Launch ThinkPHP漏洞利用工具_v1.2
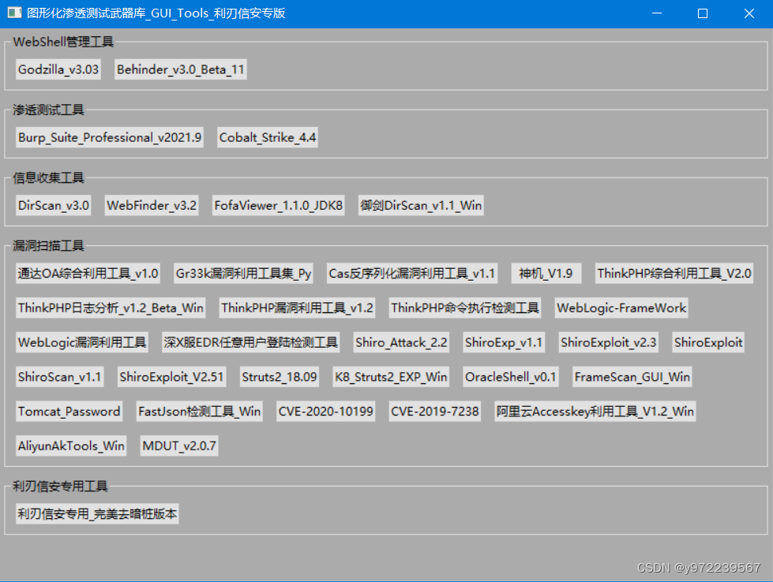773x582 pixels. pyautogui.click(x=297, y=308)
